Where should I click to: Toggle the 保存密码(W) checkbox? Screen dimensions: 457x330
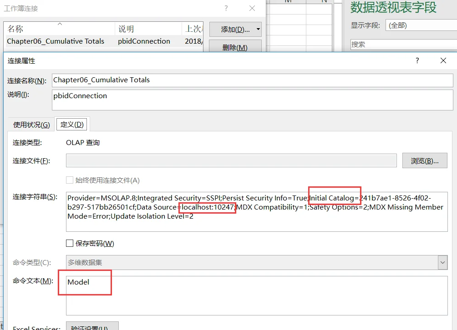tap(70, 243)
